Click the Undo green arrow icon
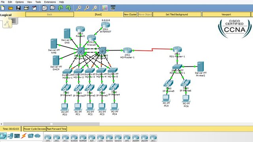253x142 pixels. coord(60,8)
